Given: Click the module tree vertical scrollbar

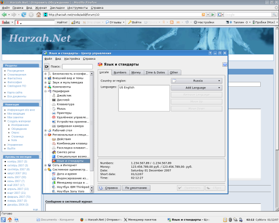Looking at the screenshot, I should click(92, 123).
